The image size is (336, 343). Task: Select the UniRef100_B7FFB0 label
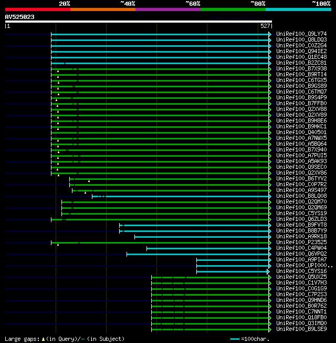301,103
